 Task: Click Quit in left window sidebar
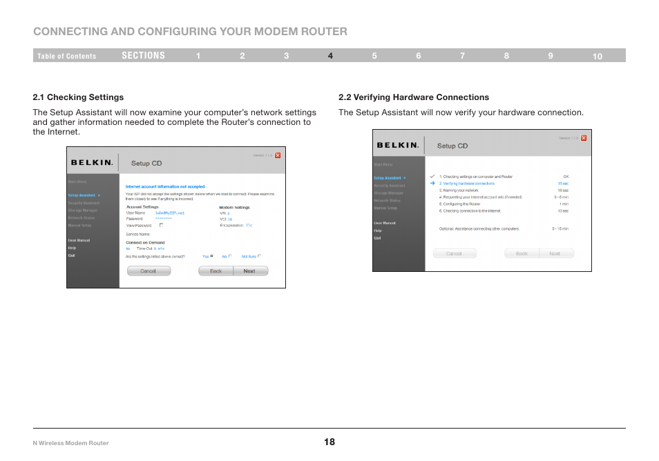[71, 255]
